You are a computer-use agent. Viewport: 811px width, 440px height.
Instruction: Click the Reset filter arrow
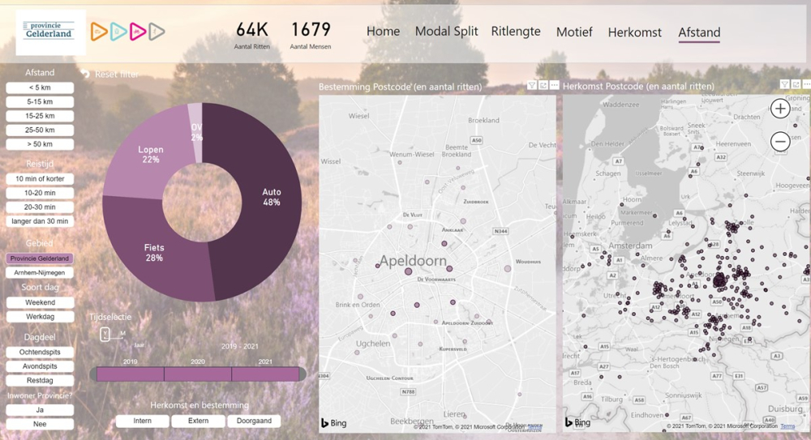(85, 74)
